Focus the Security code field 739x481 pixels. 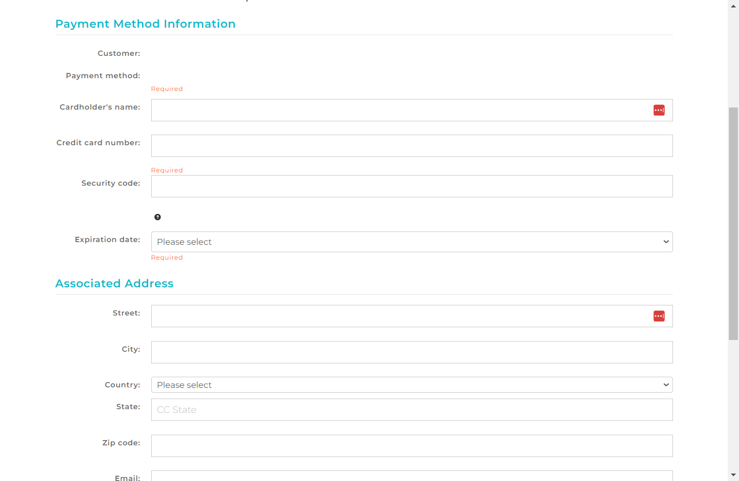pos(412,186)
